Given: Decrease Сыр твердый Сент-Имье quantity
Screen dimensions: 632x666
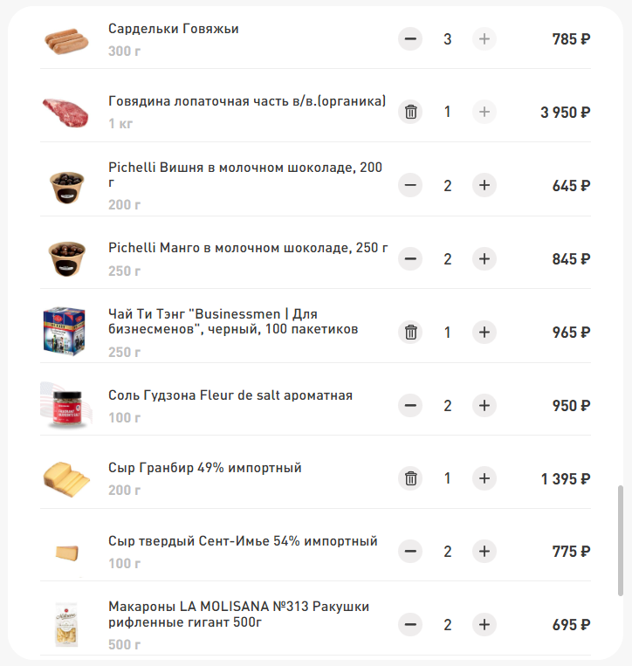Looking at the screenshot, I should point(410,552).
